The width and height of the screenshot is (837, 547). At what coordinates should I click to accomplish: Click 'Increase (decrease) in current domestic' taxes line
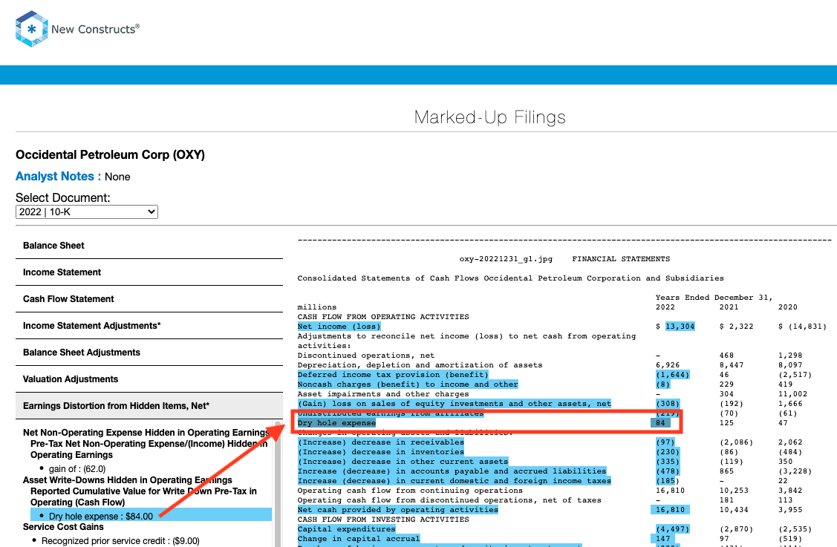pyautogui.click(x=455, y=481)
